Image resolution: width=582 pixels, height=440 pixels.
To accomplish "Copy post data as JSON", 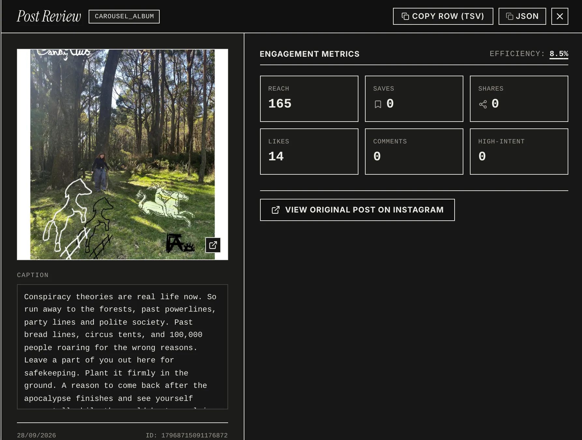I will tap(522, 16).
